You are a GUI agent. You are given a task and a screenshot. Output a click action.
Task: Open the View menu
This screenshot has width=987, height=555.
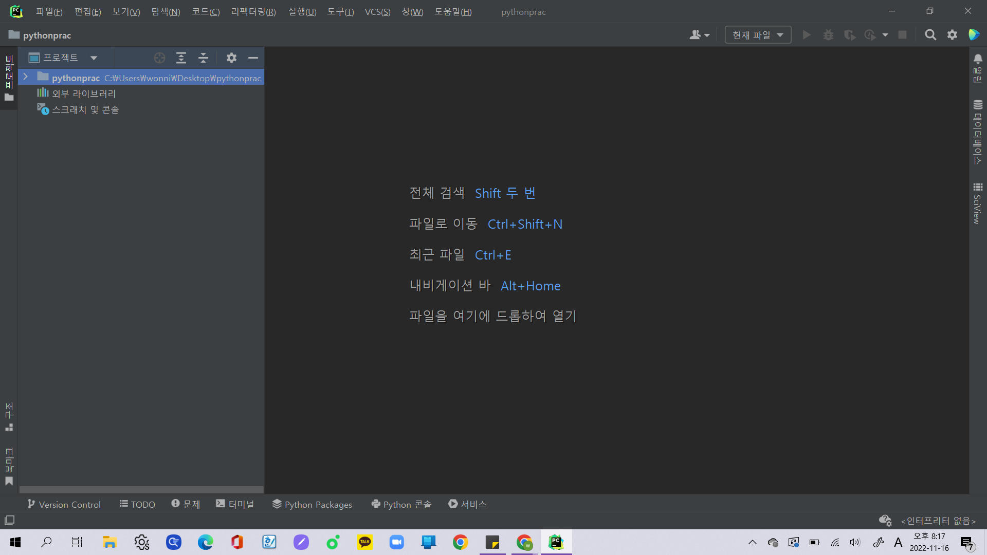coord(126,12)
